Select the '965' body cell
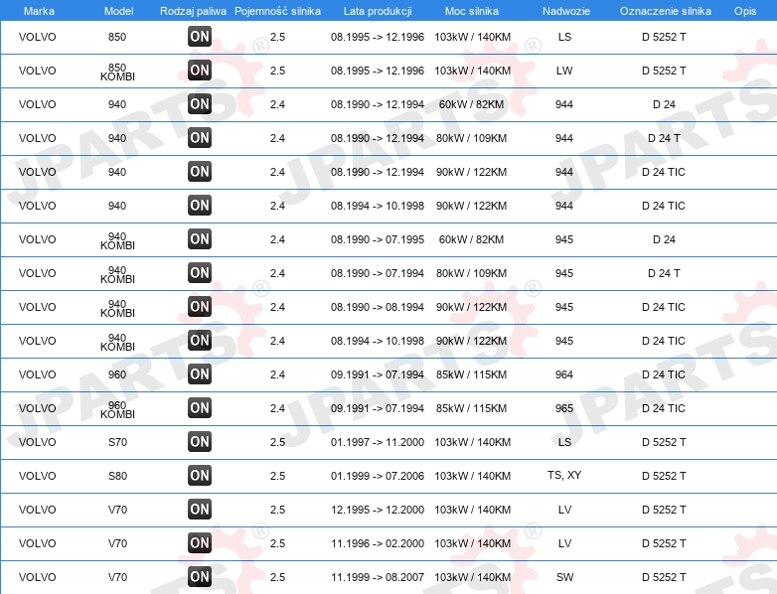Viewport: 777px width, 594px height. click(564, 408)
